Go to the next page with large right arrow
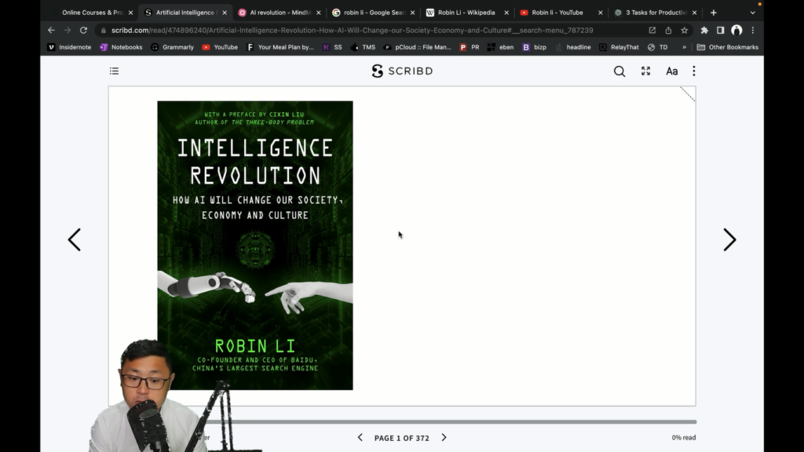 pos(729,240)
